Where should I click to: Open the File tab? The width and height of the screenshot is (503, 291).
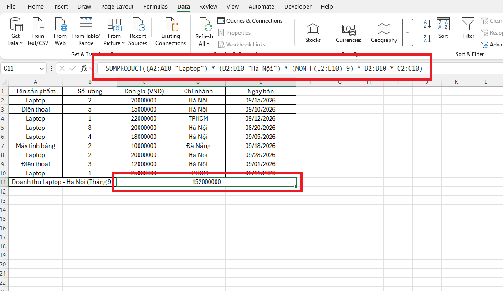pos(11,6)
